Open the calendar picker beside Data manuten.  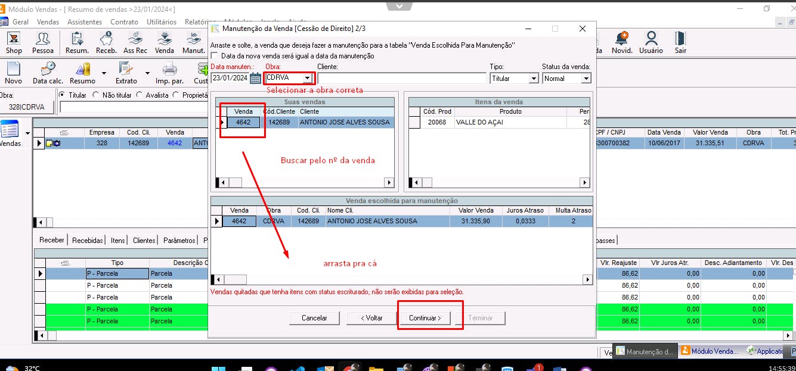tap(256, 78)
